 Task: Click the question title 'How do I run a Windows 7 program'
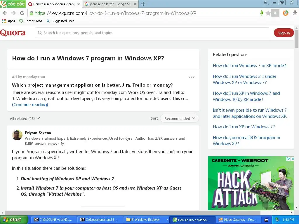coord(88,58)
